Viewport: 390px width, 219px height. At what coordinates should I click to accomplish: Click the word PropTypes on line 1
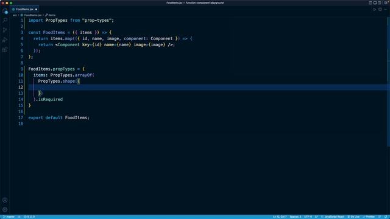[x=57, y=20]
